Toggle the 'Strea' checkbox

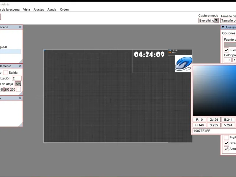(x=226, y=143)
